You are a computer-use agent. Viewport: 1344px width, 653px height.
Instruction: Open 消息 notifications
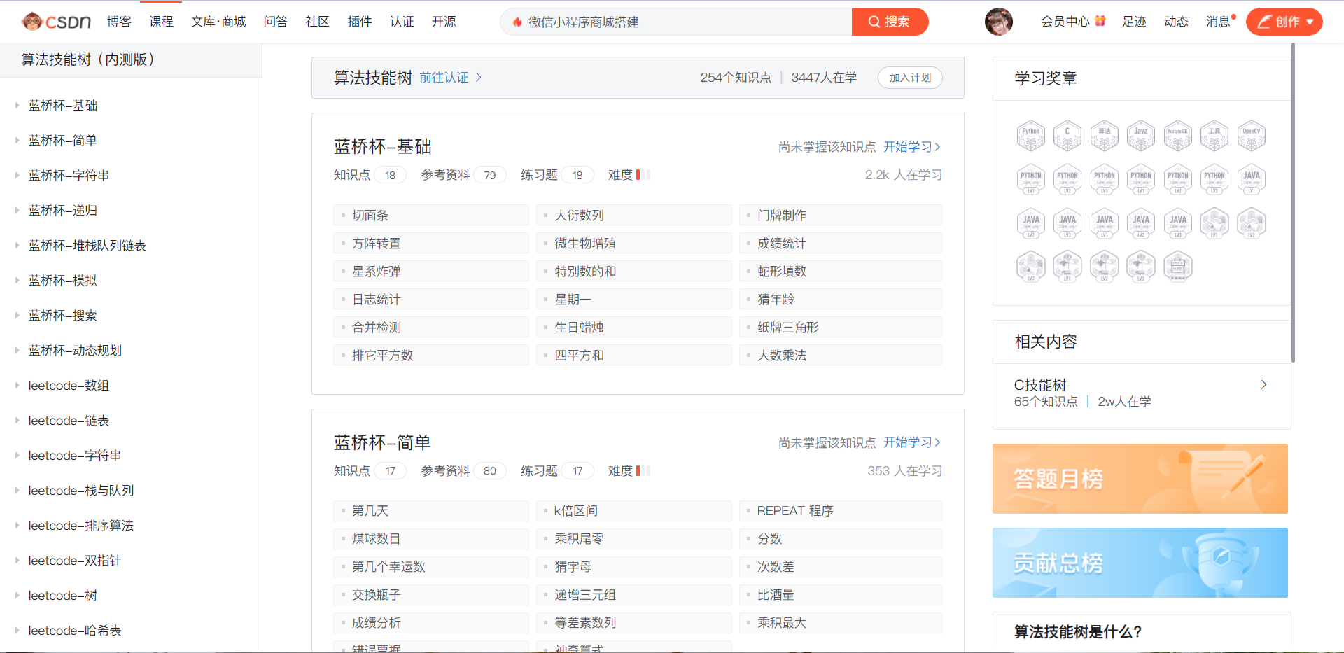click(1218, 22)
